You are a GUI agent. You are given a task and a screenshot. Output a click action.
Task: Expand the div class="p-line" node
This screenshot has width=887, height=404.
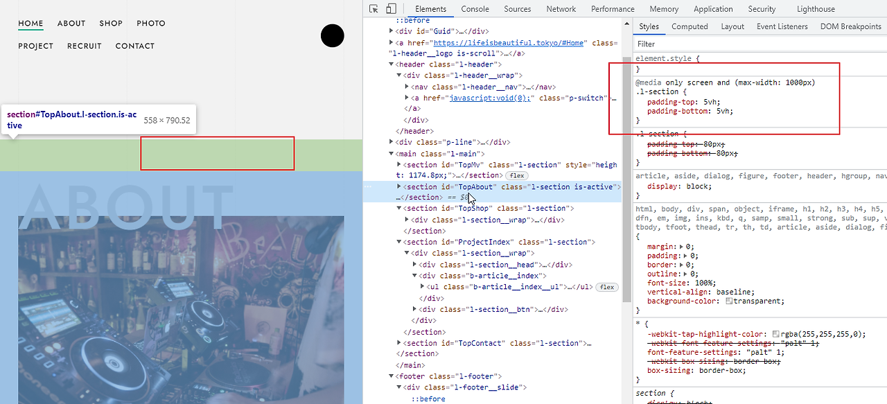[x=391, y=142]
